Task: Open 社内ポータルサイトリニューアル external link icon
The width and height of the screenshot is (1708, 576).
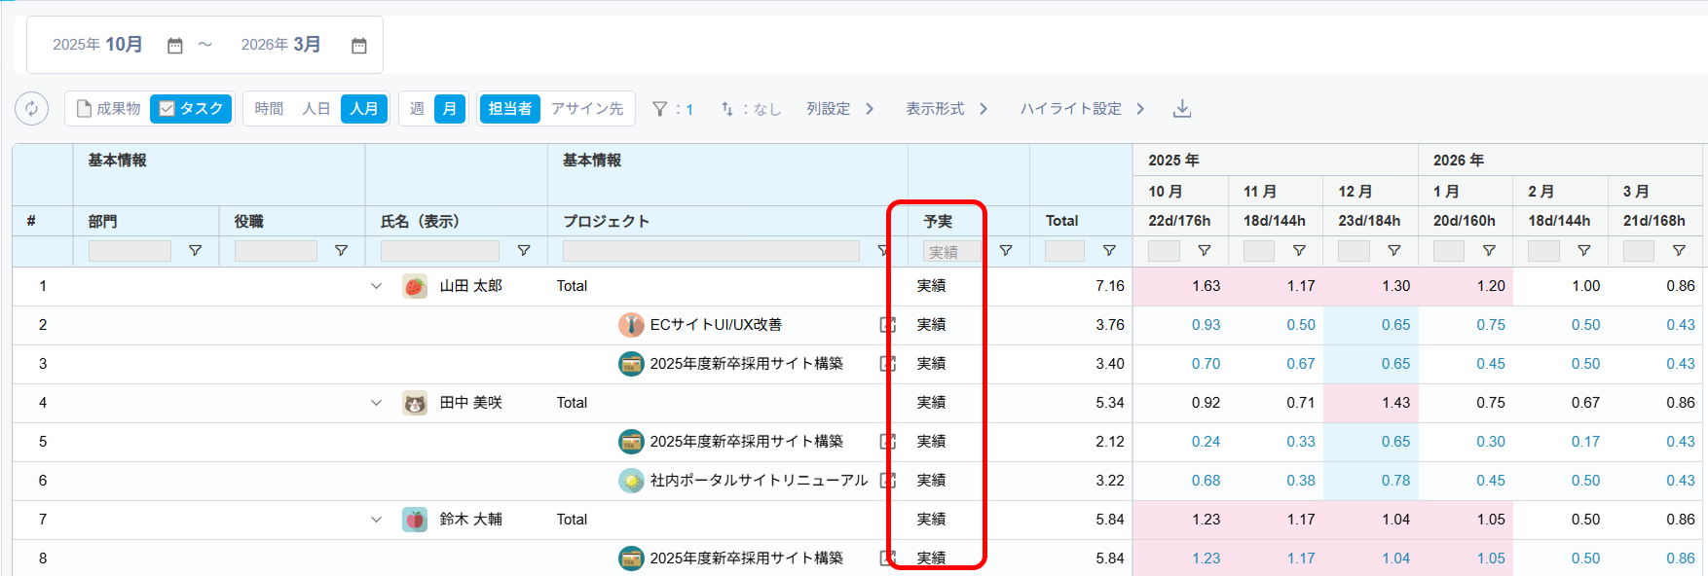Action: [886, 481]
